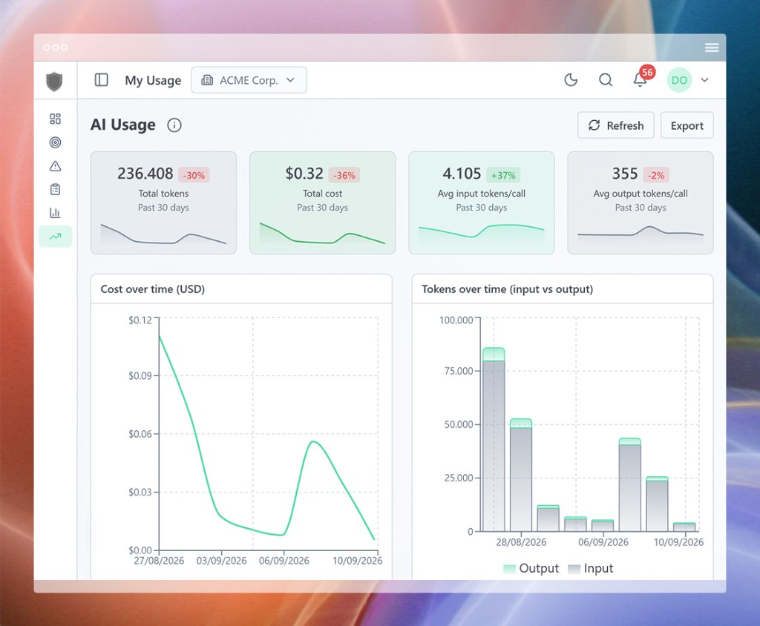Click the tallest token bar in chart

click(x=494, y=439)
